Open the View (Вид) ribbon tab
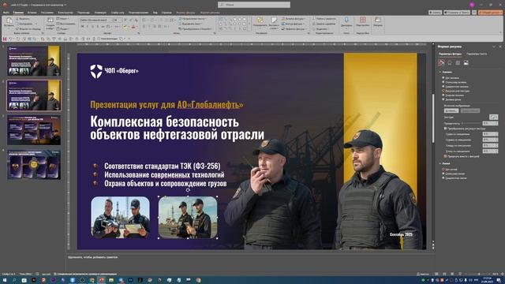Screen dimensions: 505x284 click(155, 13)
